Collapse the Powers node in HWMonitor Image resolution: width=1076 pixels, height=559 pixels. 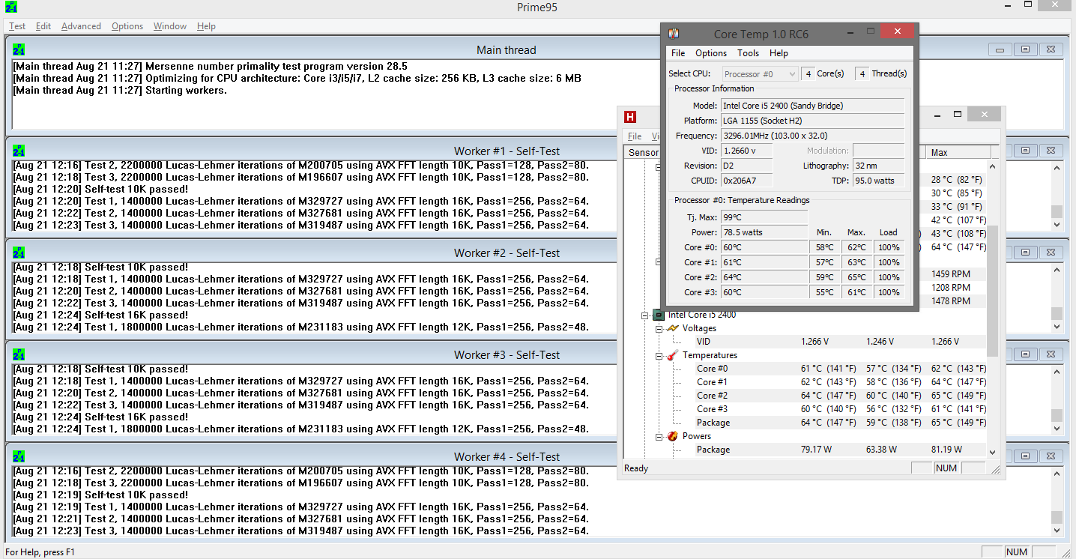click(x=659, y=437)
